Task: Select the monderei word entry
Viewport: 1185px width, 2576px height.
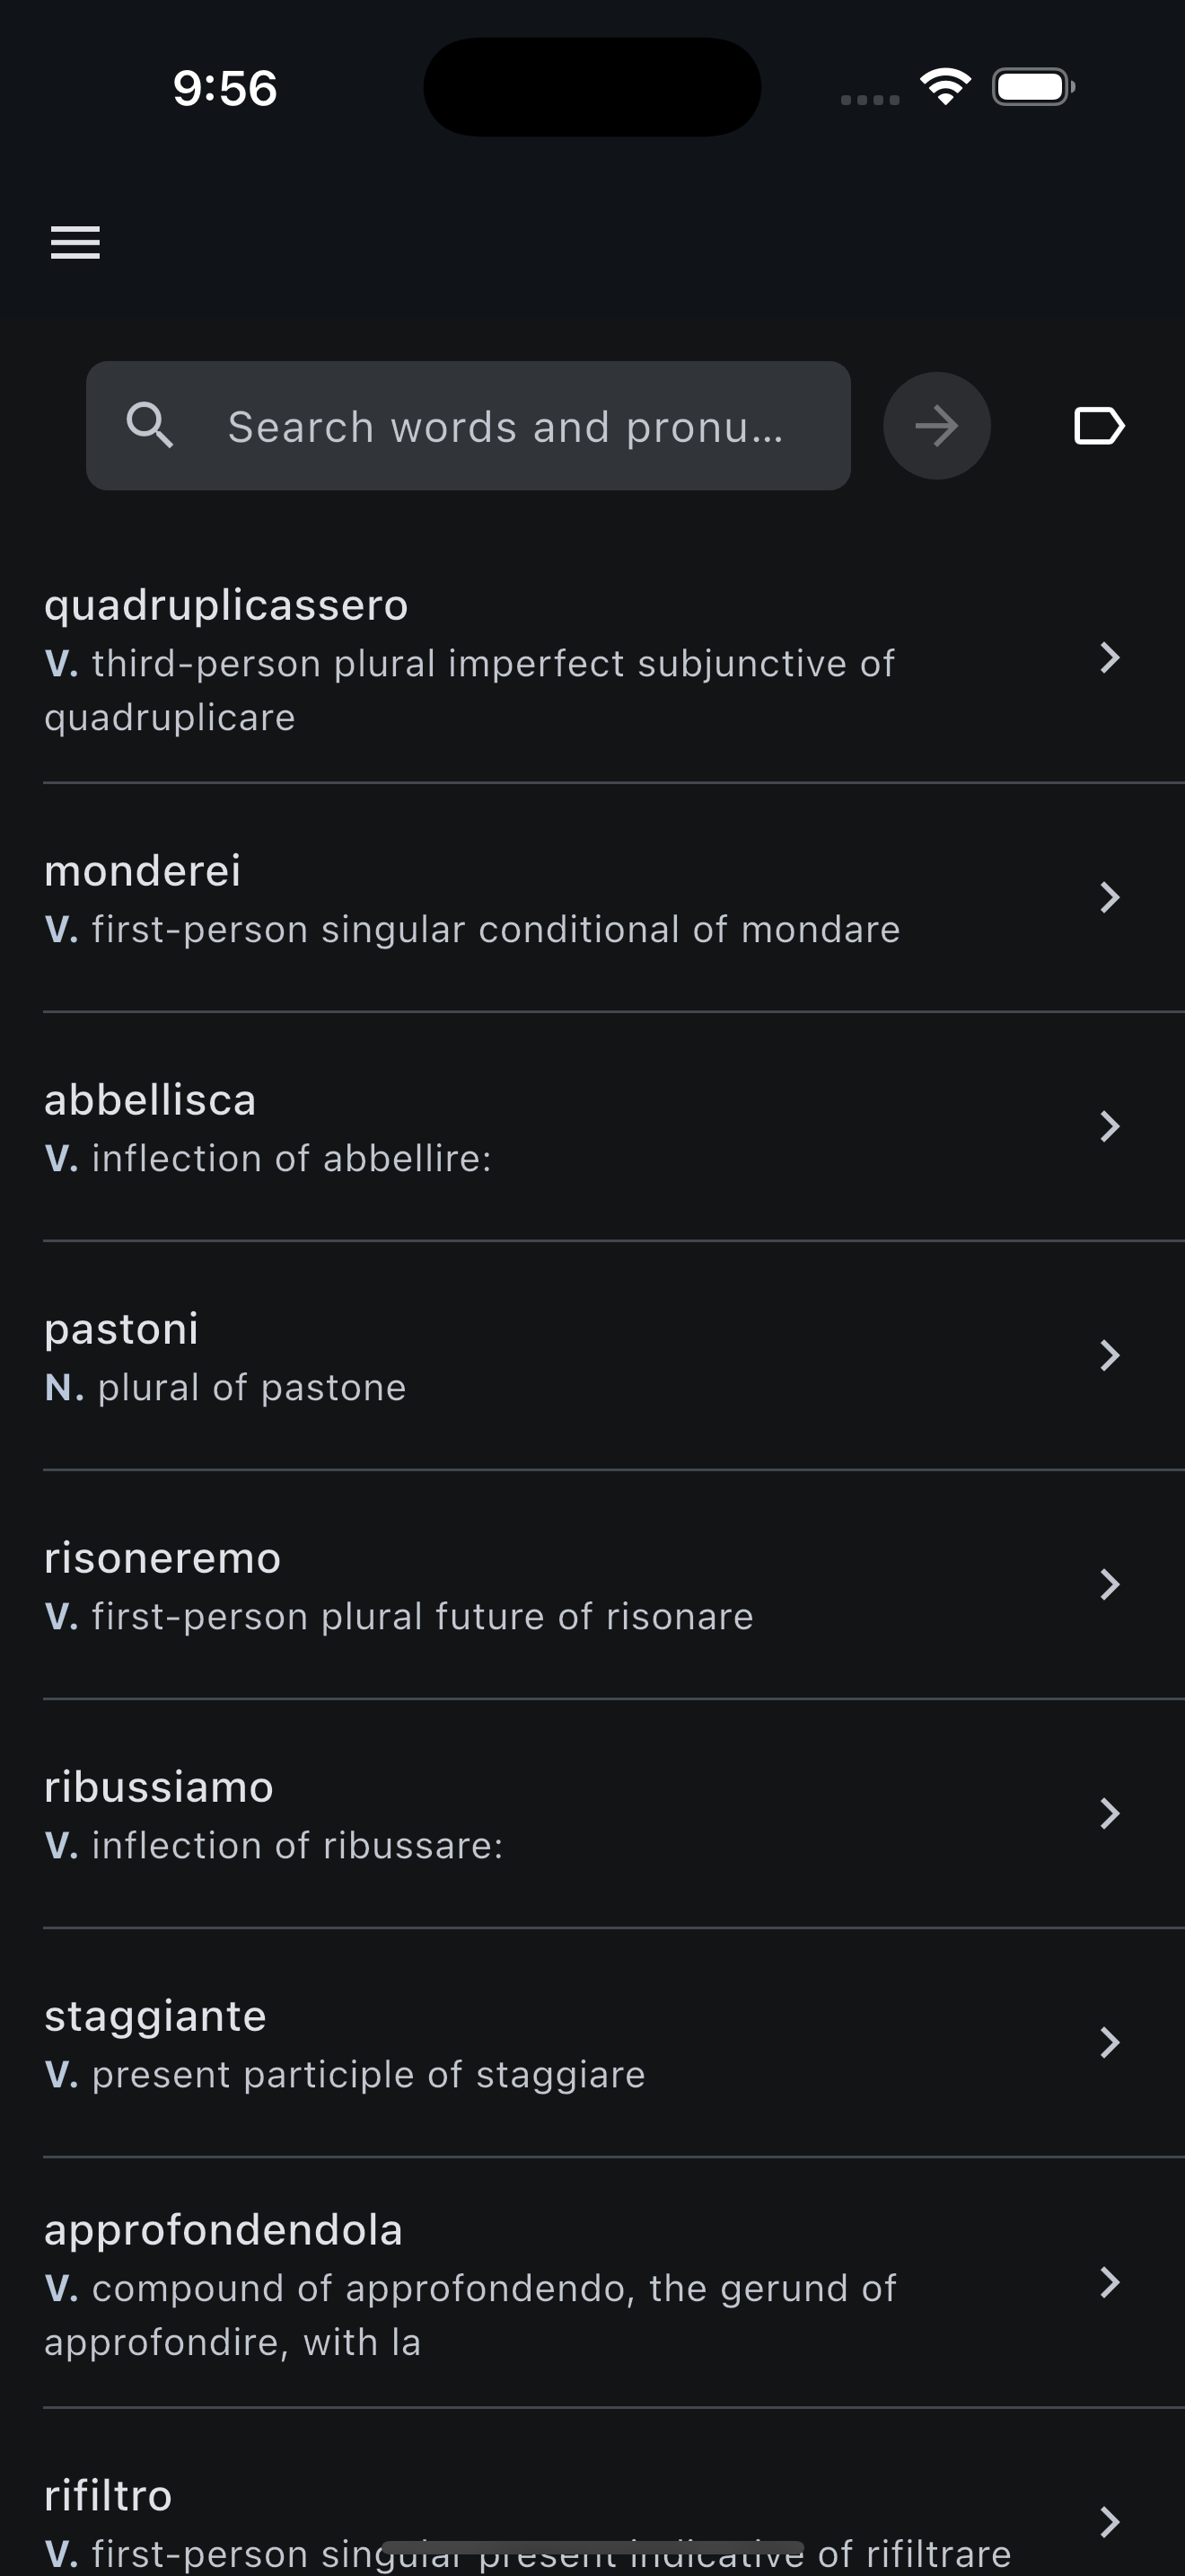Action: tap(471, 898)
